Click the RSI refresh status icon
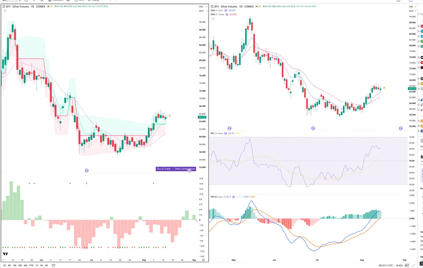Viewport: 423px width, 268px height. coord(226,133)
